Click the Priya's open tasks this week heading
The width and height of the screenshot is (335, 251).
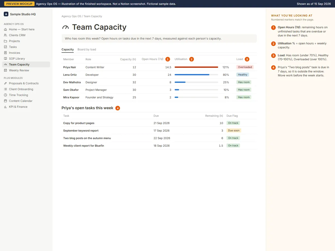point(87,108)
